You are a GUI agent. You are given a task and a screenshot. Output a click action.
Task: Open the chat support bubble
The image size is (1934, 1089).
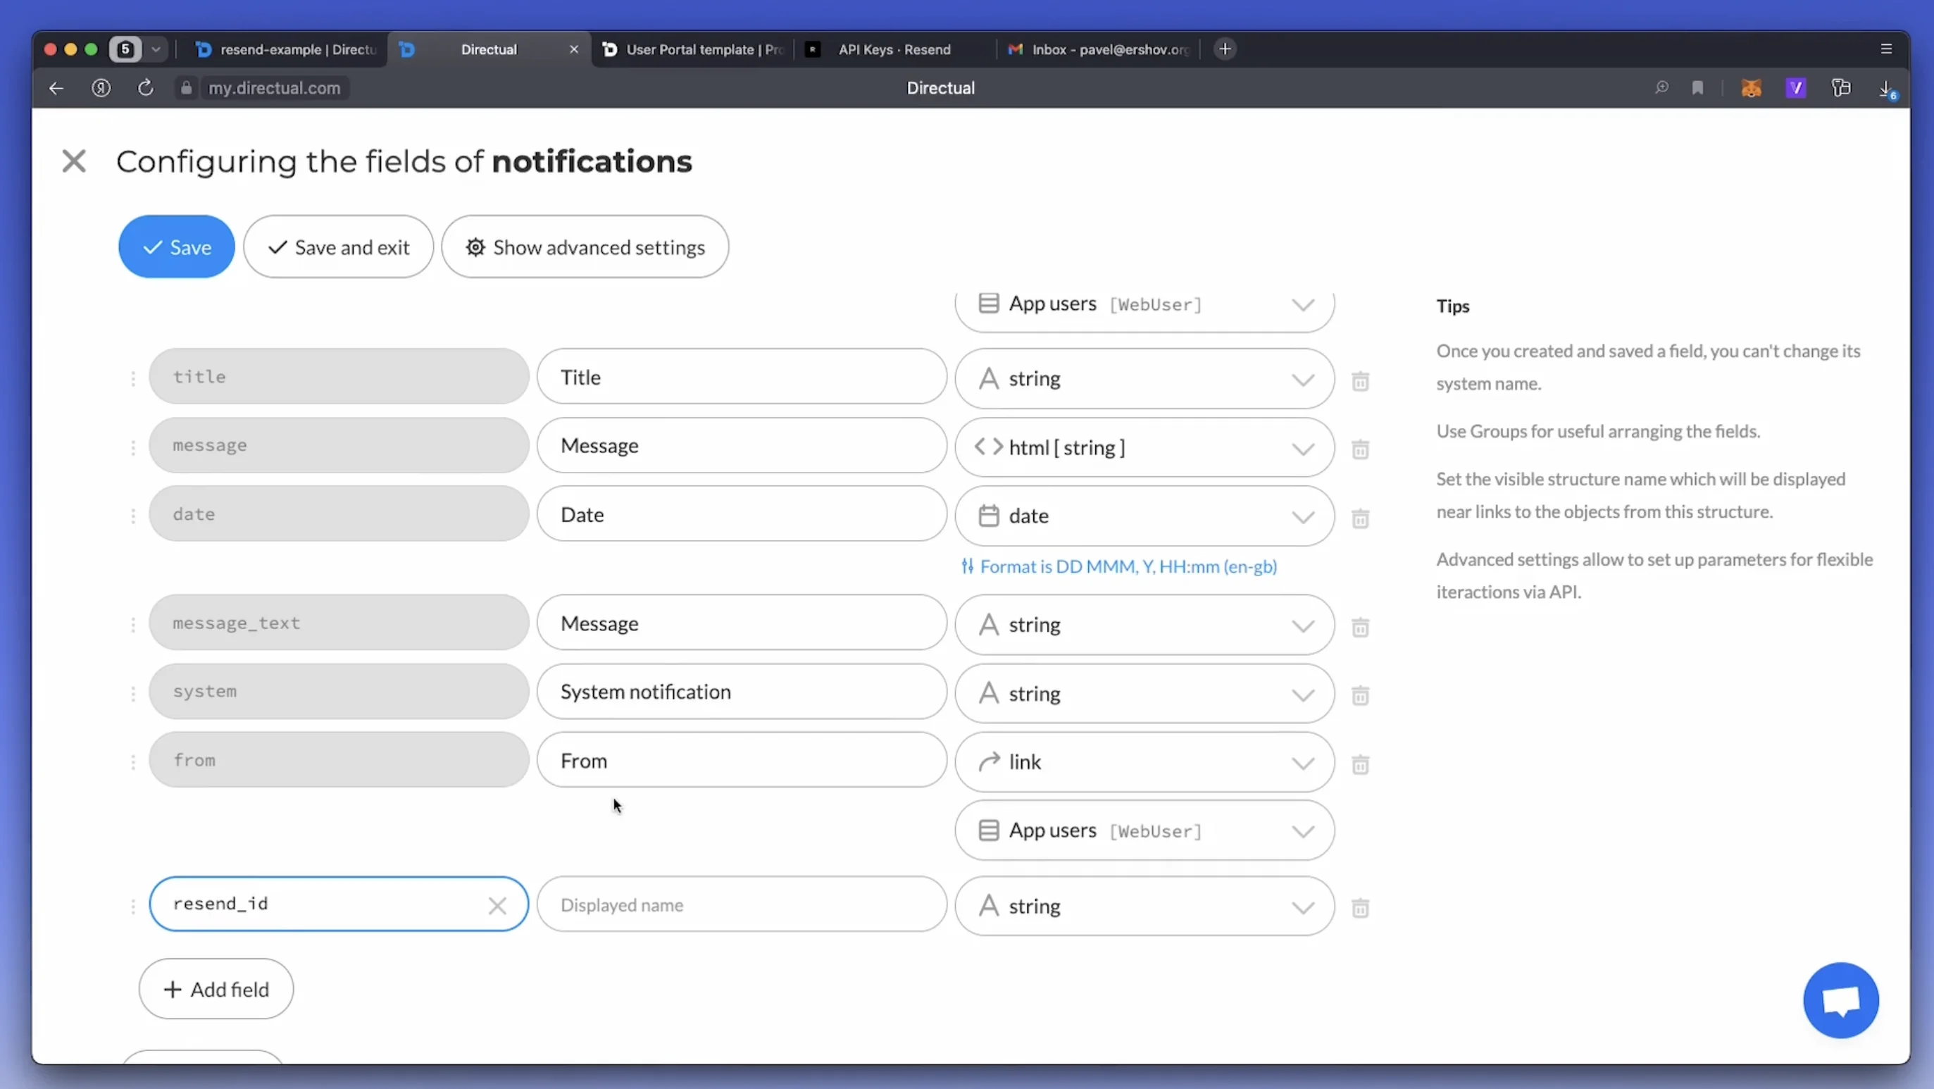1841,999
